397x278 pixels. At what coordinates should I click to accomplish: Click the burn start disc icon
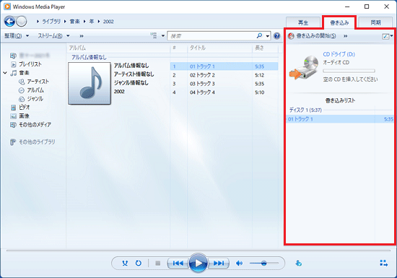point(291,36)
